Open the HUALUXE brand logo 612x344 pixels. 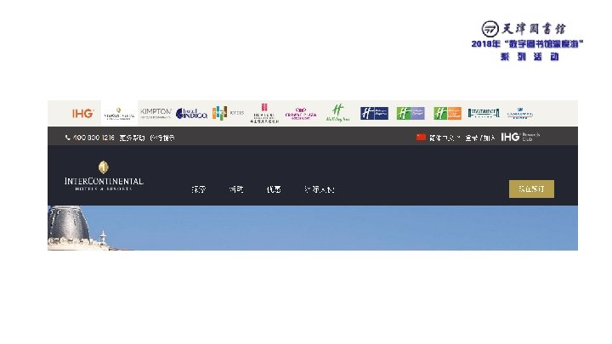[264, 114]
